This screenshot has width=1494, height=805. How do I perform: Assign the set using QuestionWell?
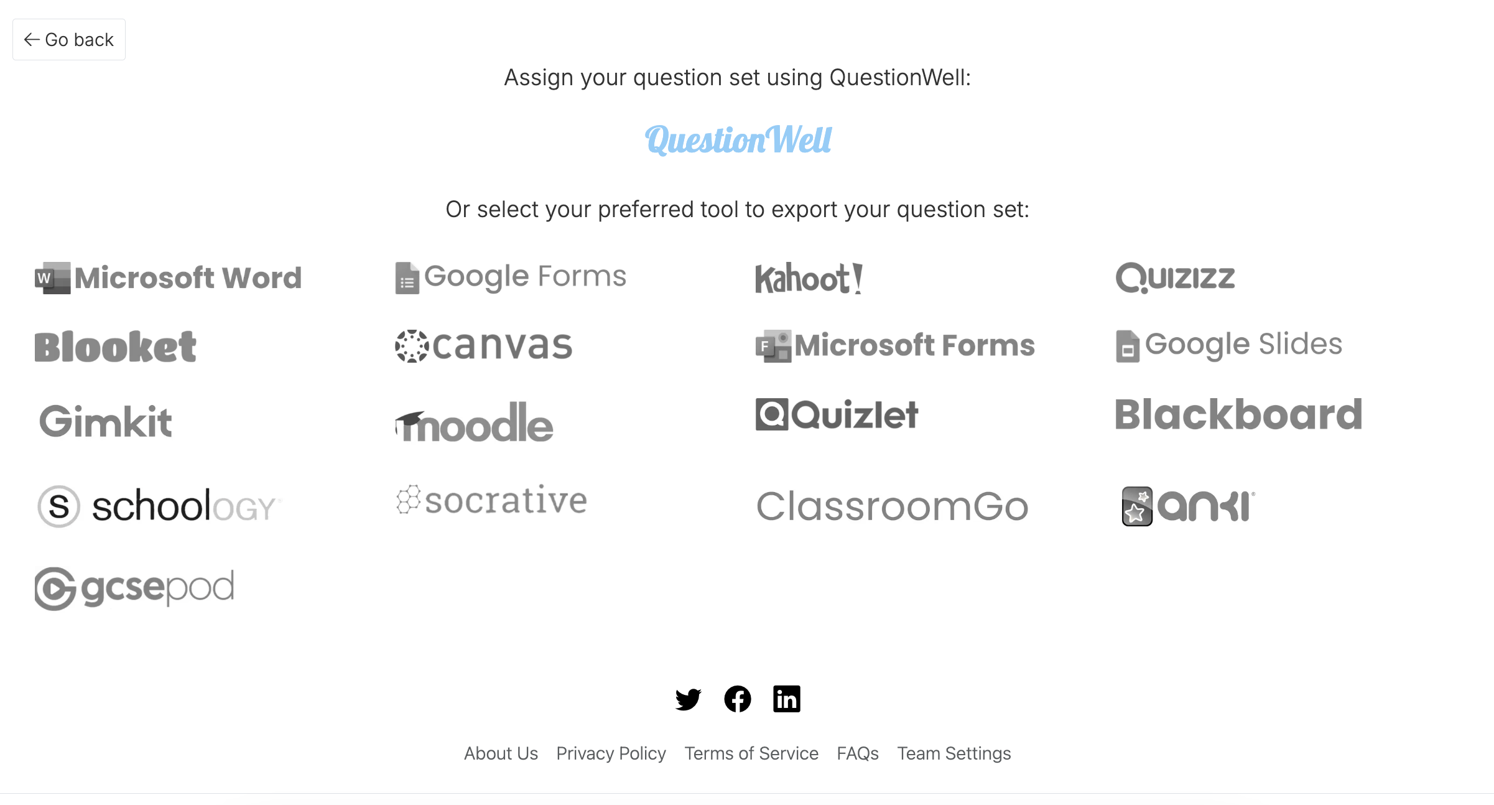[738, 141]
